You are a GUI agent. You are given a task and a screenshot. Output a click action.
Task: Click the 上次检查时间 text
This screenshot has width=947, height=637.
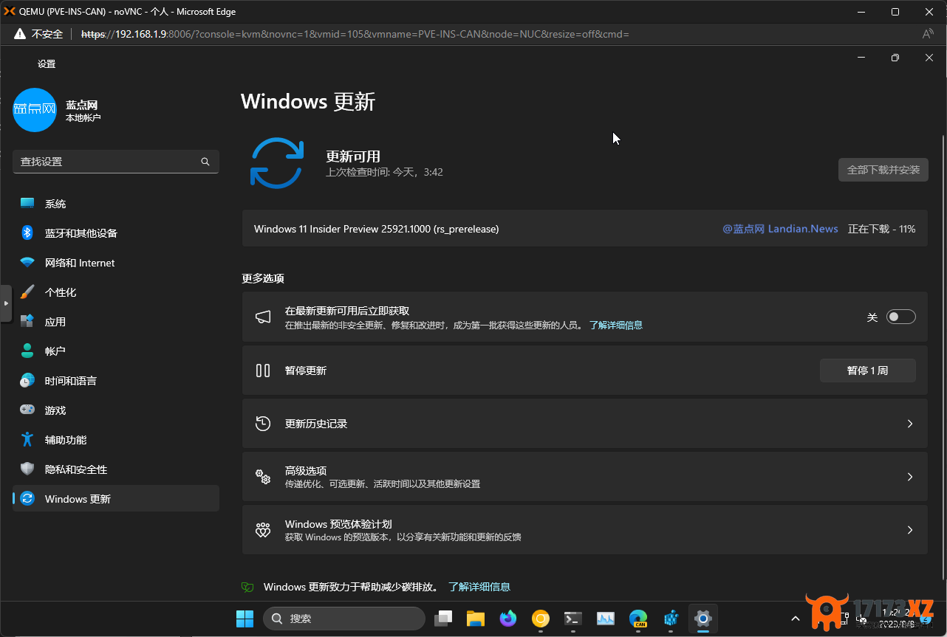pos(385,172)
